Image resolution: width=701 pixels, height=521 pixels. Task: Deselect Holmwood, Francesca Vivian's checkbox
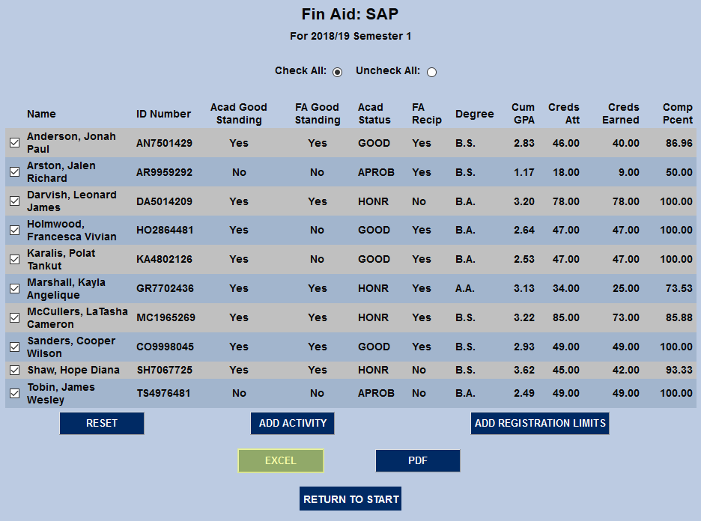click(x=13, y=230)
